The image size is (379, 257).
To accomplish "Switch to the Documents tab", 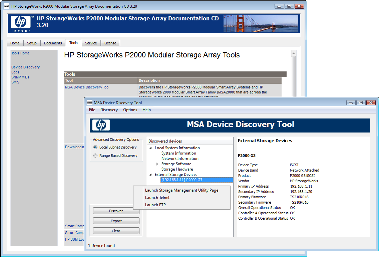I will (x=53, y=43).
